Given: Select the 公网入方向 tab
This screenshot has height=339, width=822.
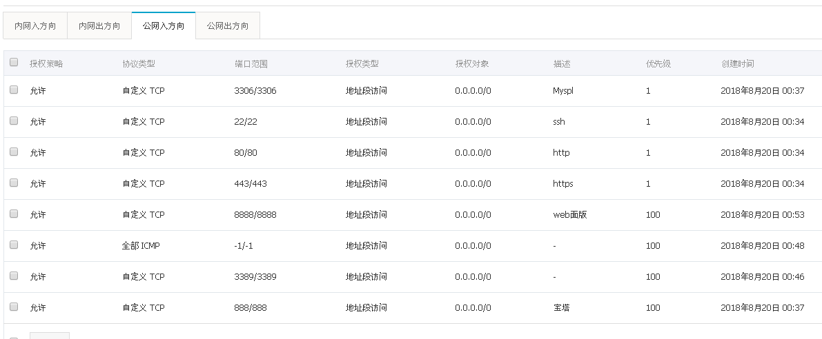Looking at the screenshot, I should click(164, 25).
